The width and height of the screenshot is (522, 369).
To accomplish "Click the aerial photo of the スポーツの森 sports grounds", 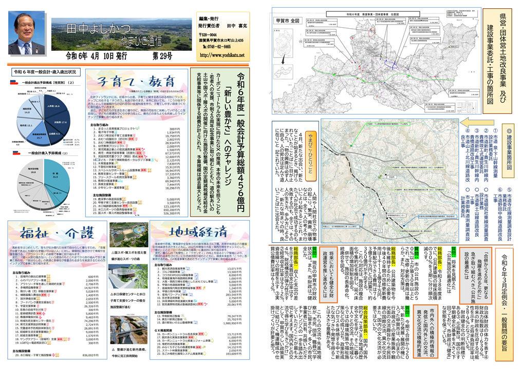I will 129,235.
